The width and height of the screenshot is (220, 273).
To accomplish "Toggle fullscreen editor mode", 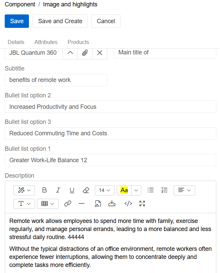I will 142,203.
